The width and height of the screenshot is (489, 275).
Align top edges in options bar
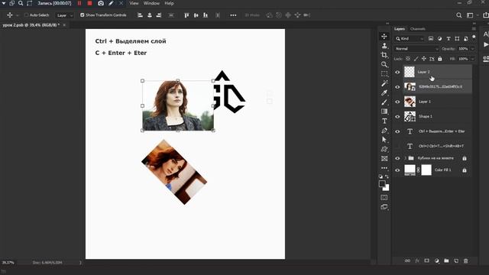click(x=186, y=15)
